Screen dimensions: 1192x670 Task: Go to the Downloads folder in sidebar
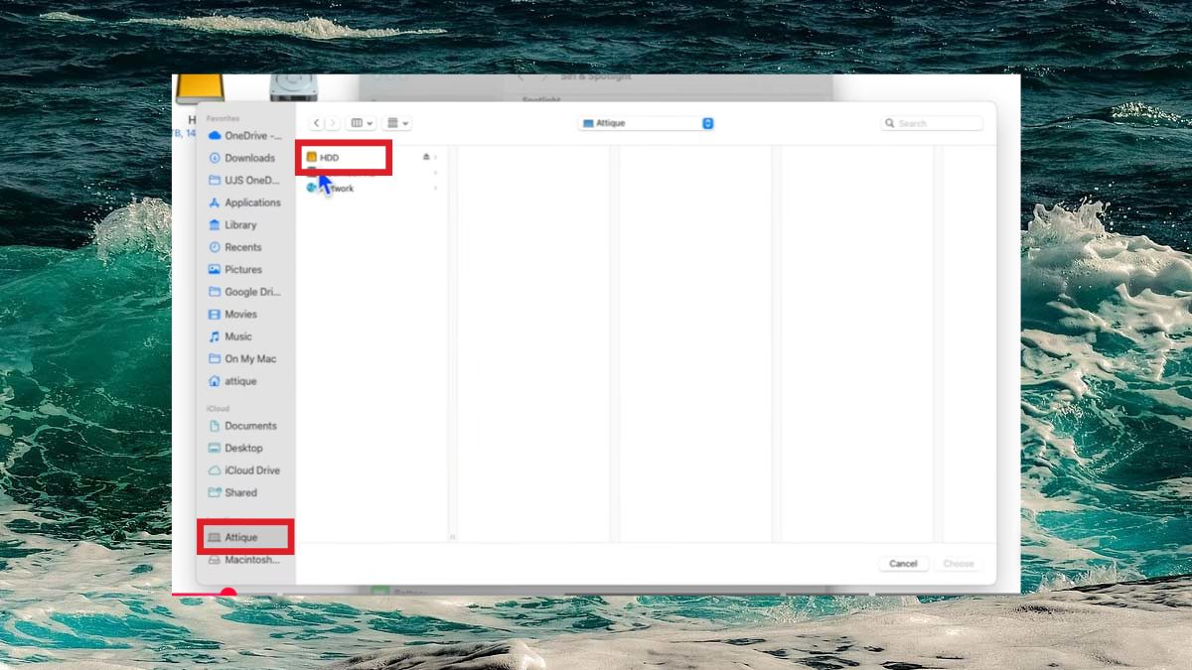pos(244,158)
